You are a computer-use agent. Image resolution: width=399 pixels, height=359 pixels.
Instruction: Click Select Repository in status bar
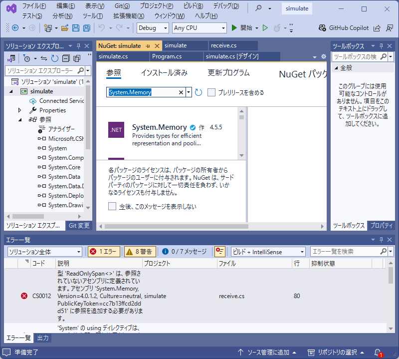(x=336, y=353)
